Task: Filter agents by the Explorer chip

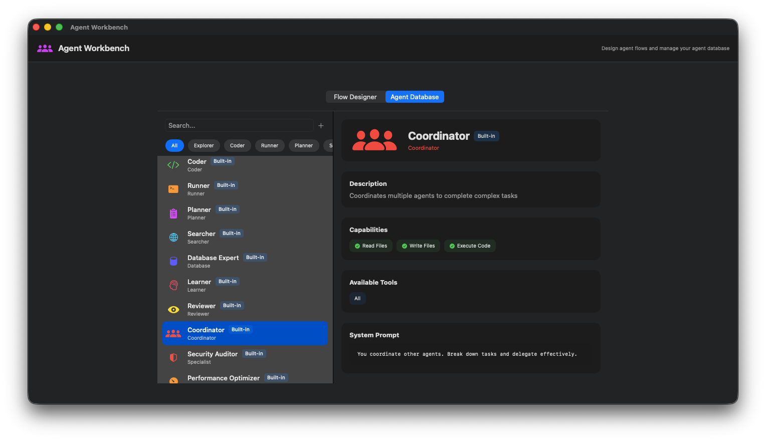Action: pos(204,145)
